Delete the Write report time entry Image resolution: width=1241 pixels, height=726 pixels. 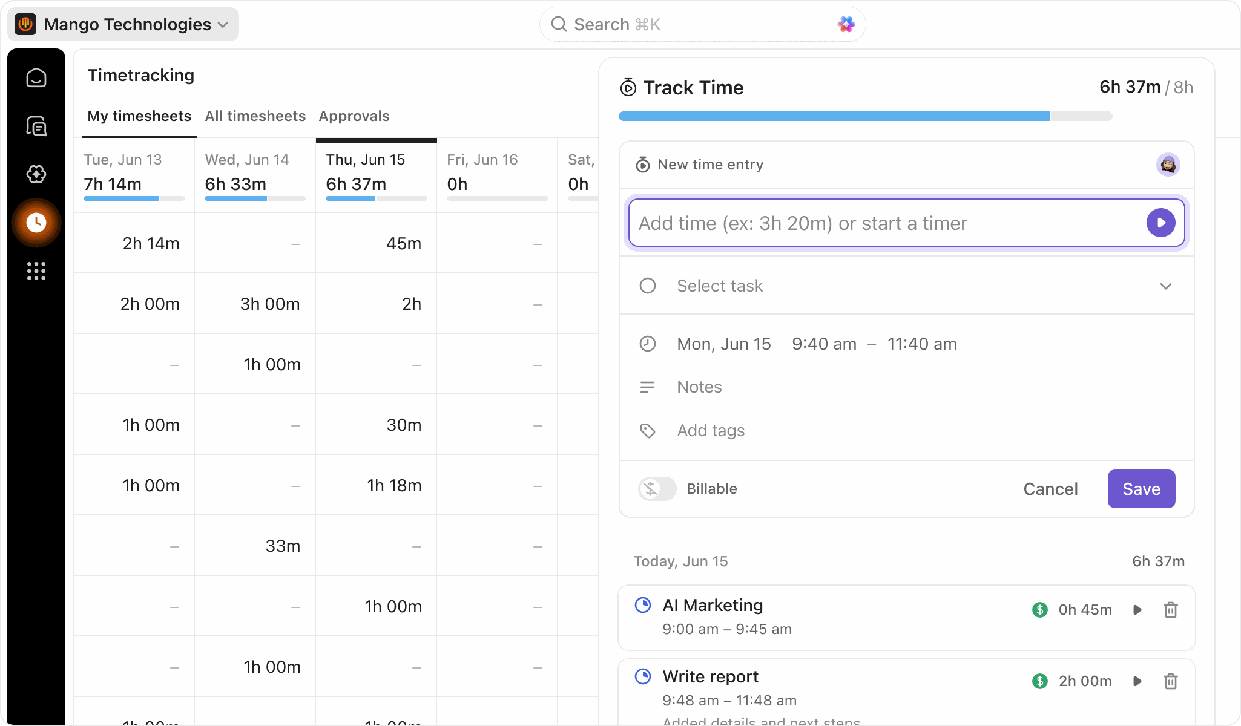point(1170,681)
